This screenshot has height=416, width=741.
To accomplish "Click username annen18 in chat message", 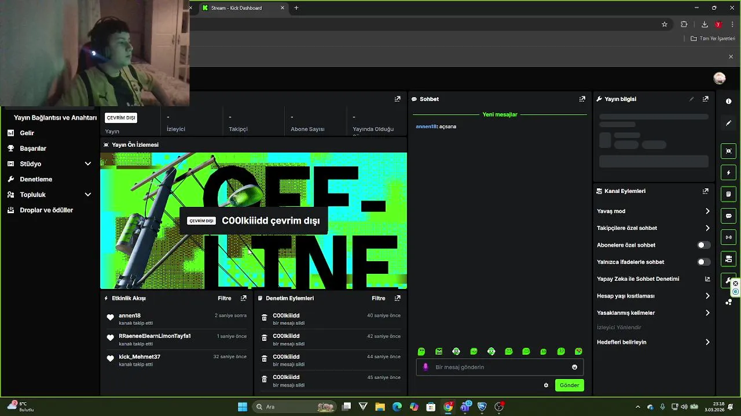I will [x=426, y=127].
